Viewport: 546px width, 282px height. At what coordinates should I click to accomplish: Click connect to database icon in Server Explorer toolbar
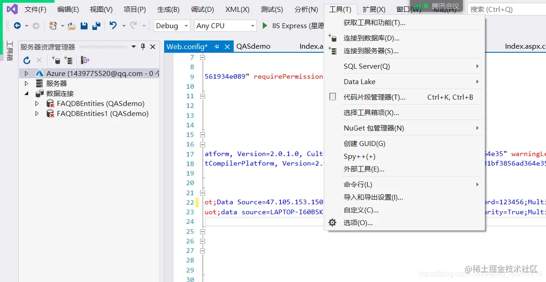[56, 60]
